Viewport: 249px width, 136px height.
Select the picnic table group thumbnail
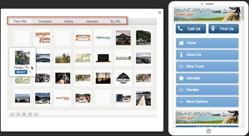coord(83,98)
